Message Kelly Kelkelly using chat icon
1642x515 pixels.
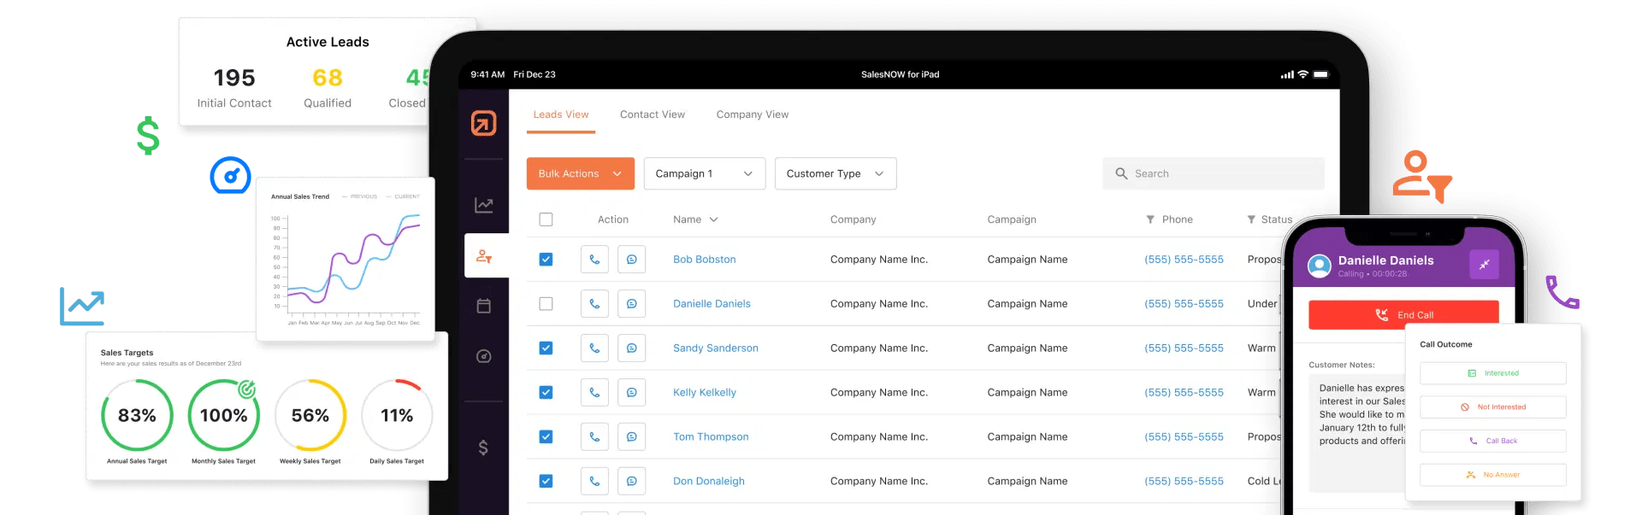(x=631, y=392)
